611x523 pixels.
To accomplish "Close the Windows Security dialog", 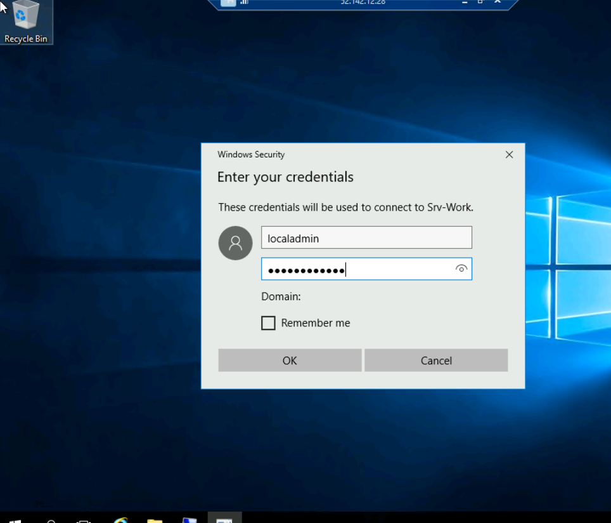I will click(x=509, y=155).
